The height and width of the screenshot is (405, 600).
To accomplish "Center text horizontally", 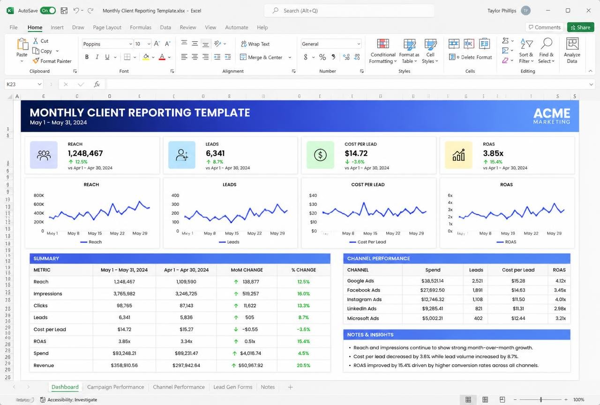I will coord(195,57).
